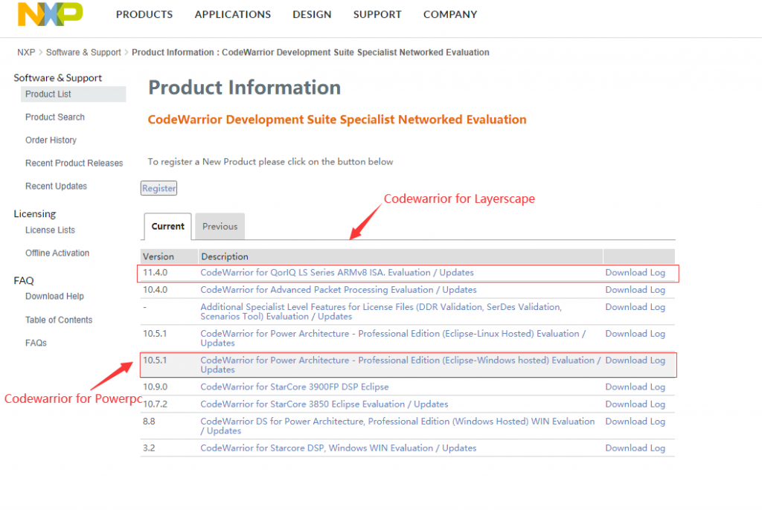The height and width of the screenshot is (510, 762).
Task: Select version cell 11.4.0
Action: (155, 273)
